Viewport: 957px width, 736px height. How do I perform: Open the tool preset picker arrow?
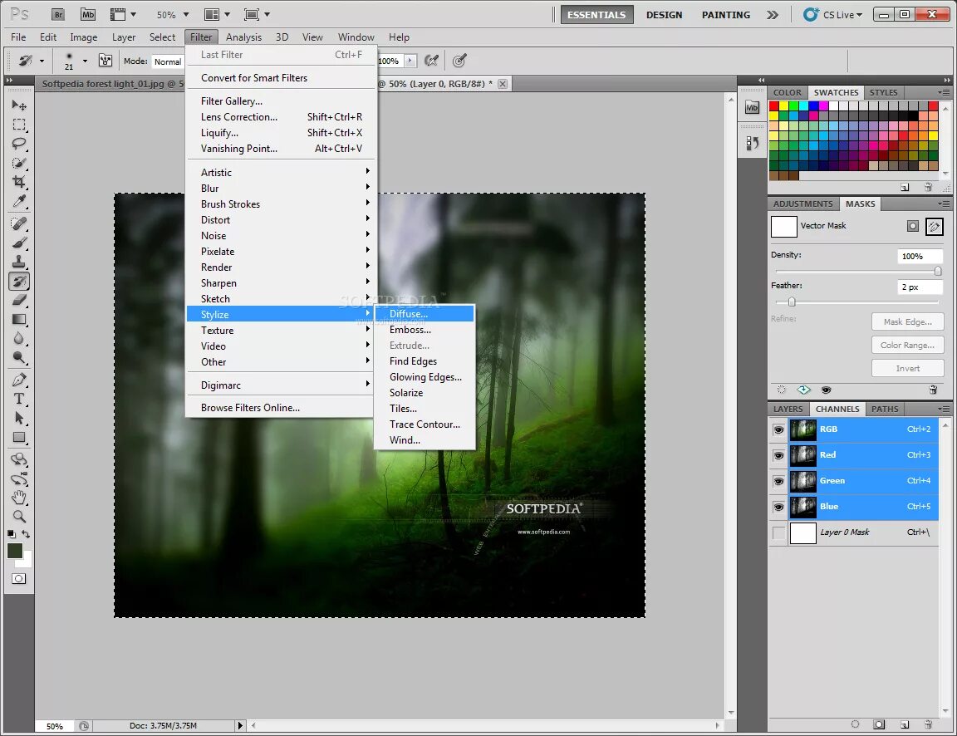point(42,61)
